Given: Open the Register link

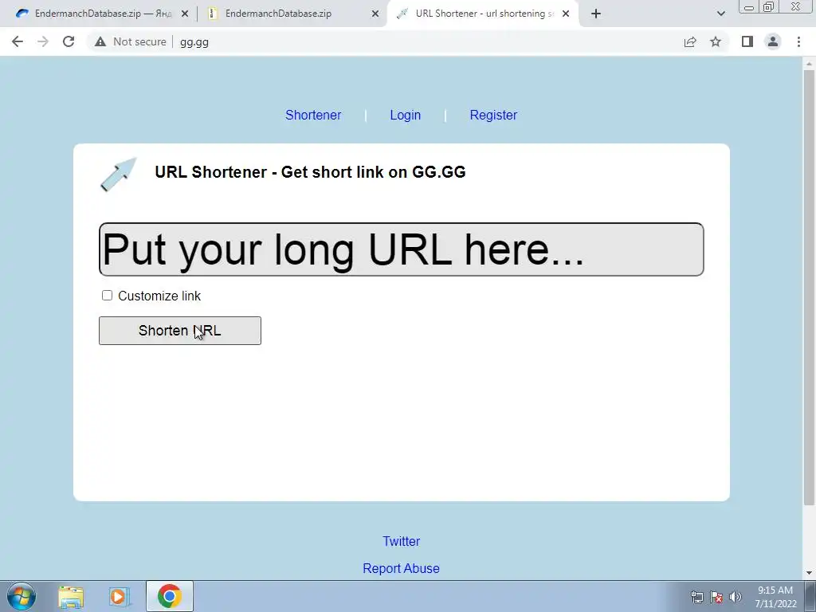Looking at the screenshot, I should [493, 115].
